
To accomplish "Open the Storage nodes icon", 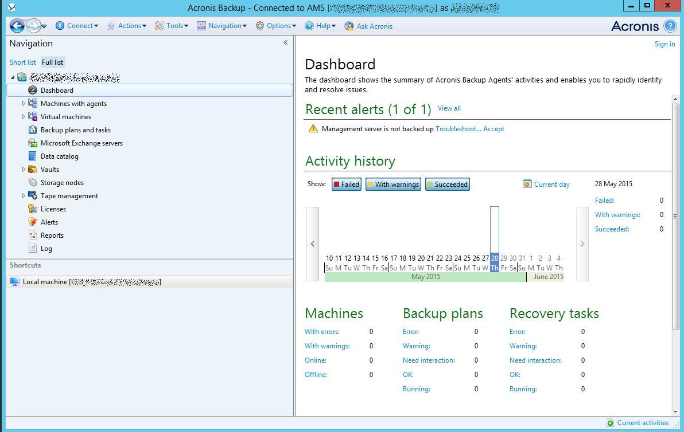I will point(33,182).
